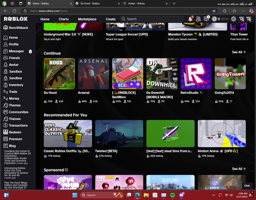Open the Roblox settings gear
256x200 pixels.
(x=233, y=19)
